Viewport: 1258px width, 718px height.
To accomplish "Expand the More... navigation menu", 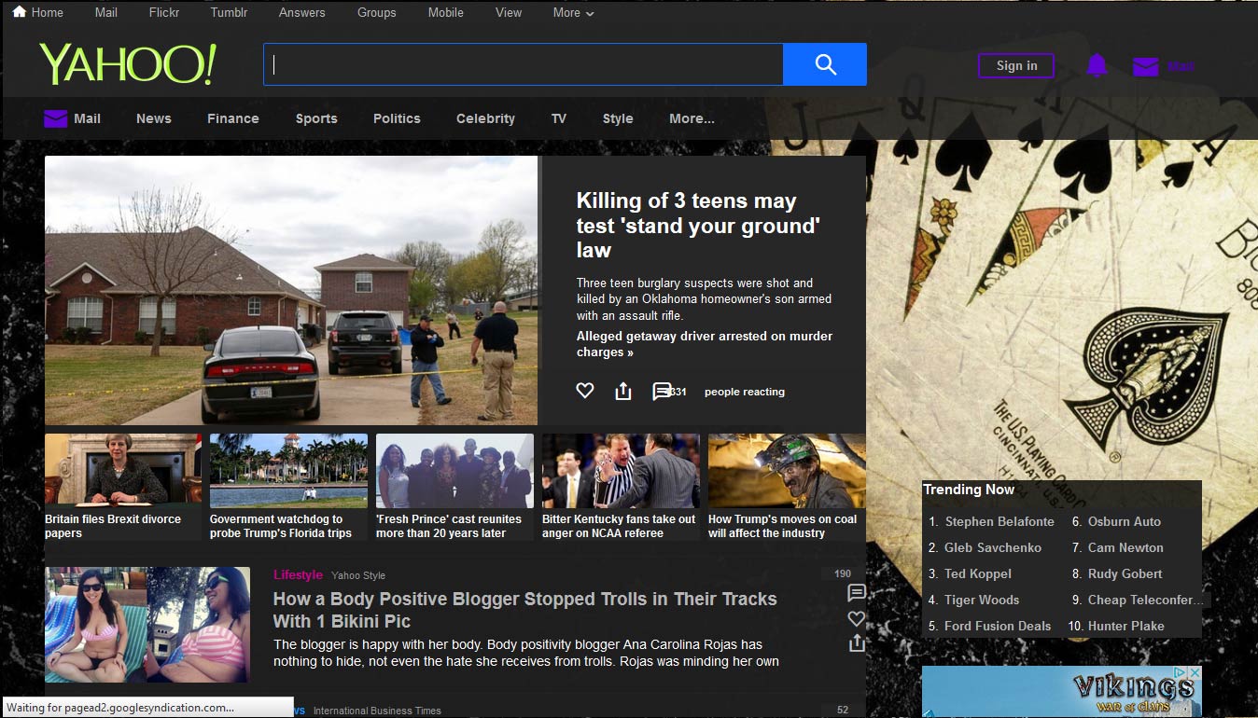I will coord(692,118).
